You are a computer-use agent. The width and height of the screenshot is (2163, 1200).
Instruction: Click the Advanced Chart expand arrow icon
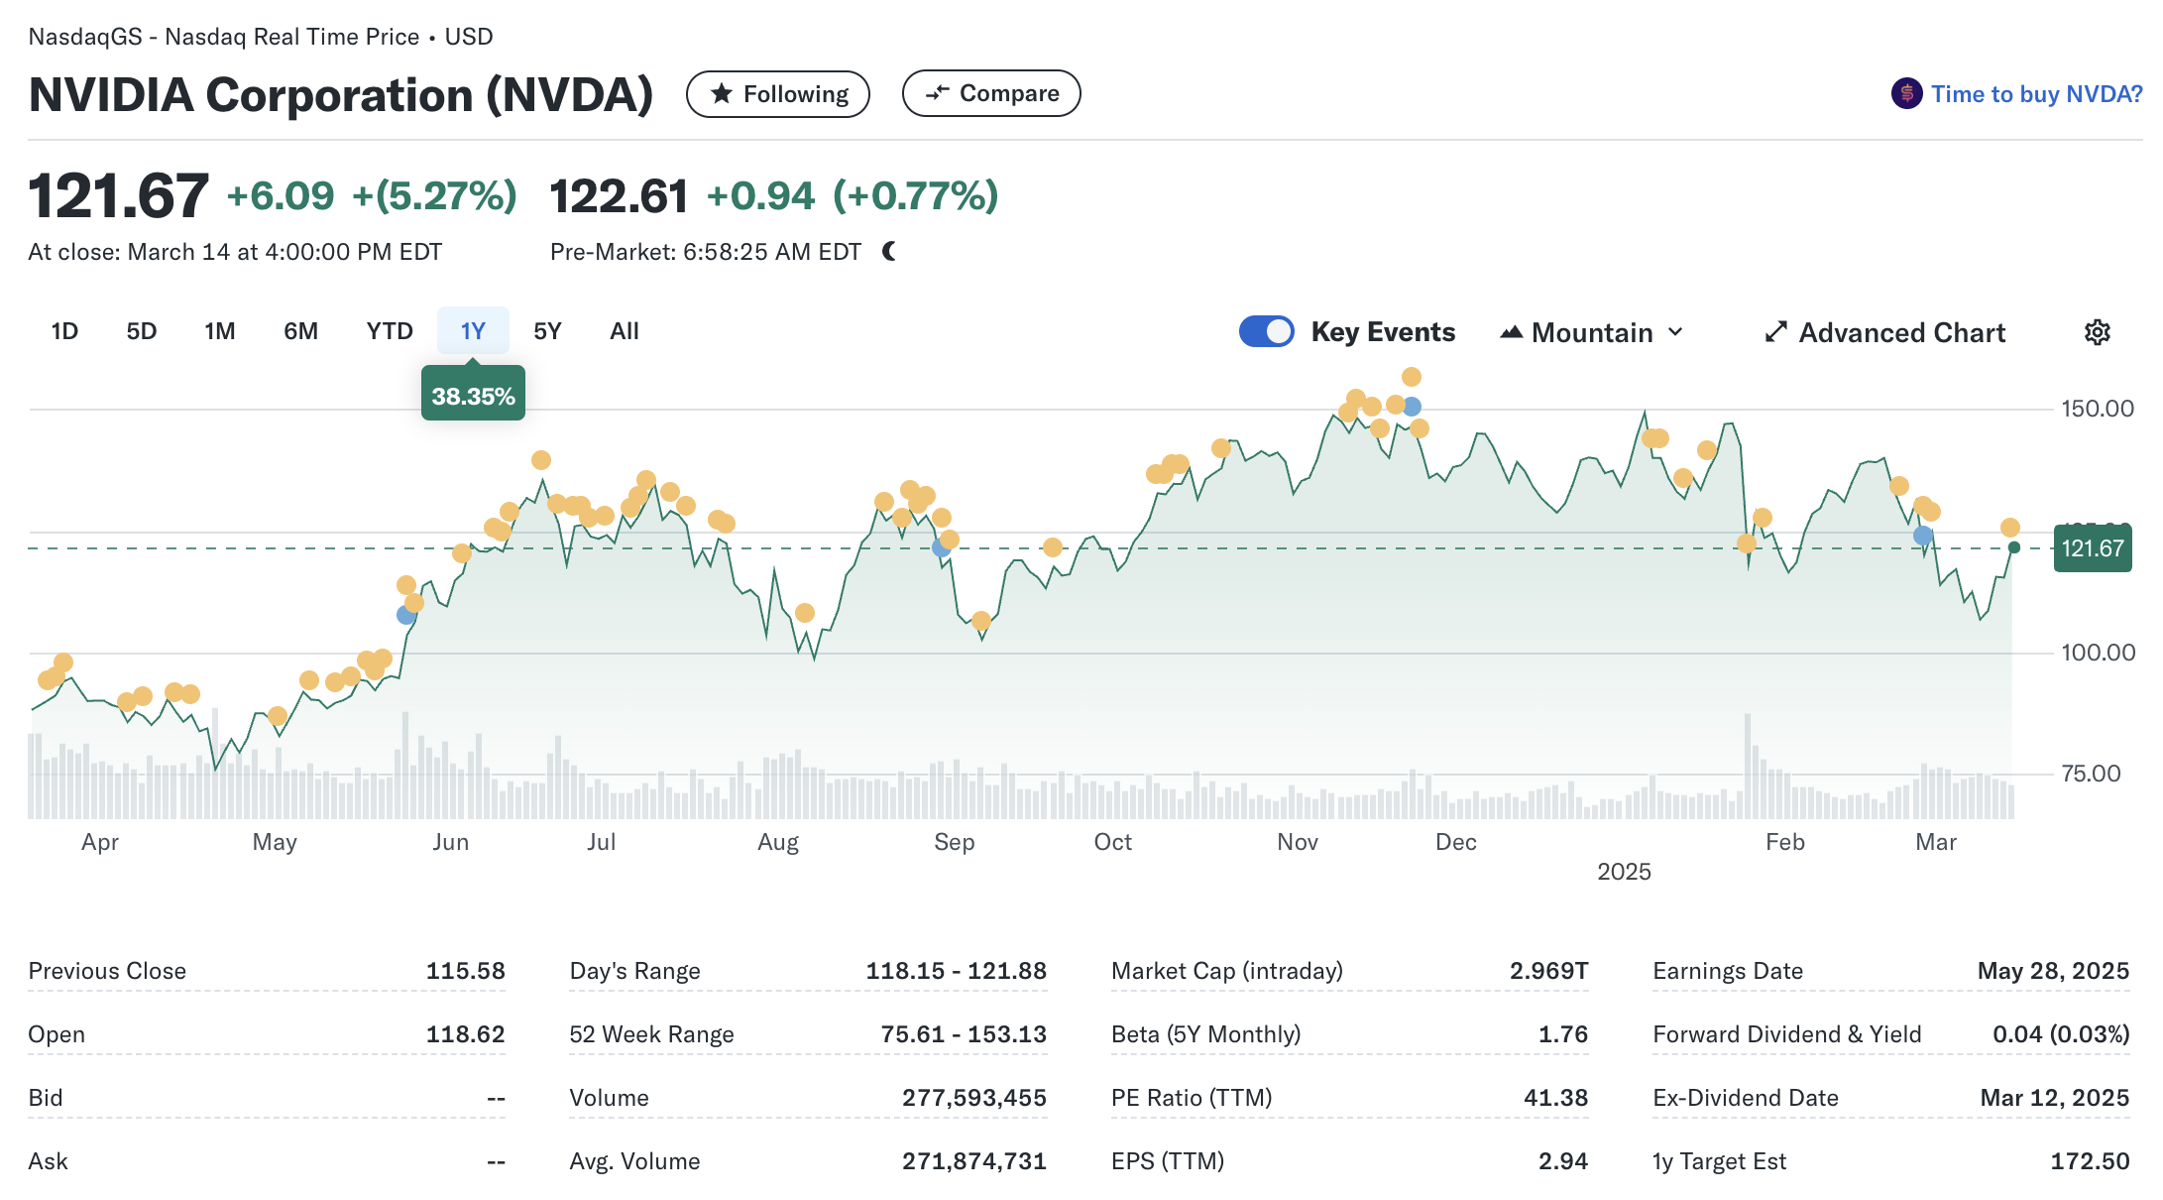coord(1775,332)
